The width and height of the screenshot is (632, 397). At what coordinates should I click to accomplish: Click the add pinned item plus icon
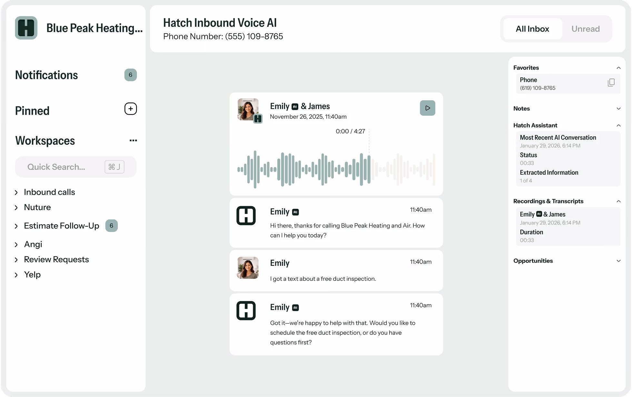[x=131, y=109]
